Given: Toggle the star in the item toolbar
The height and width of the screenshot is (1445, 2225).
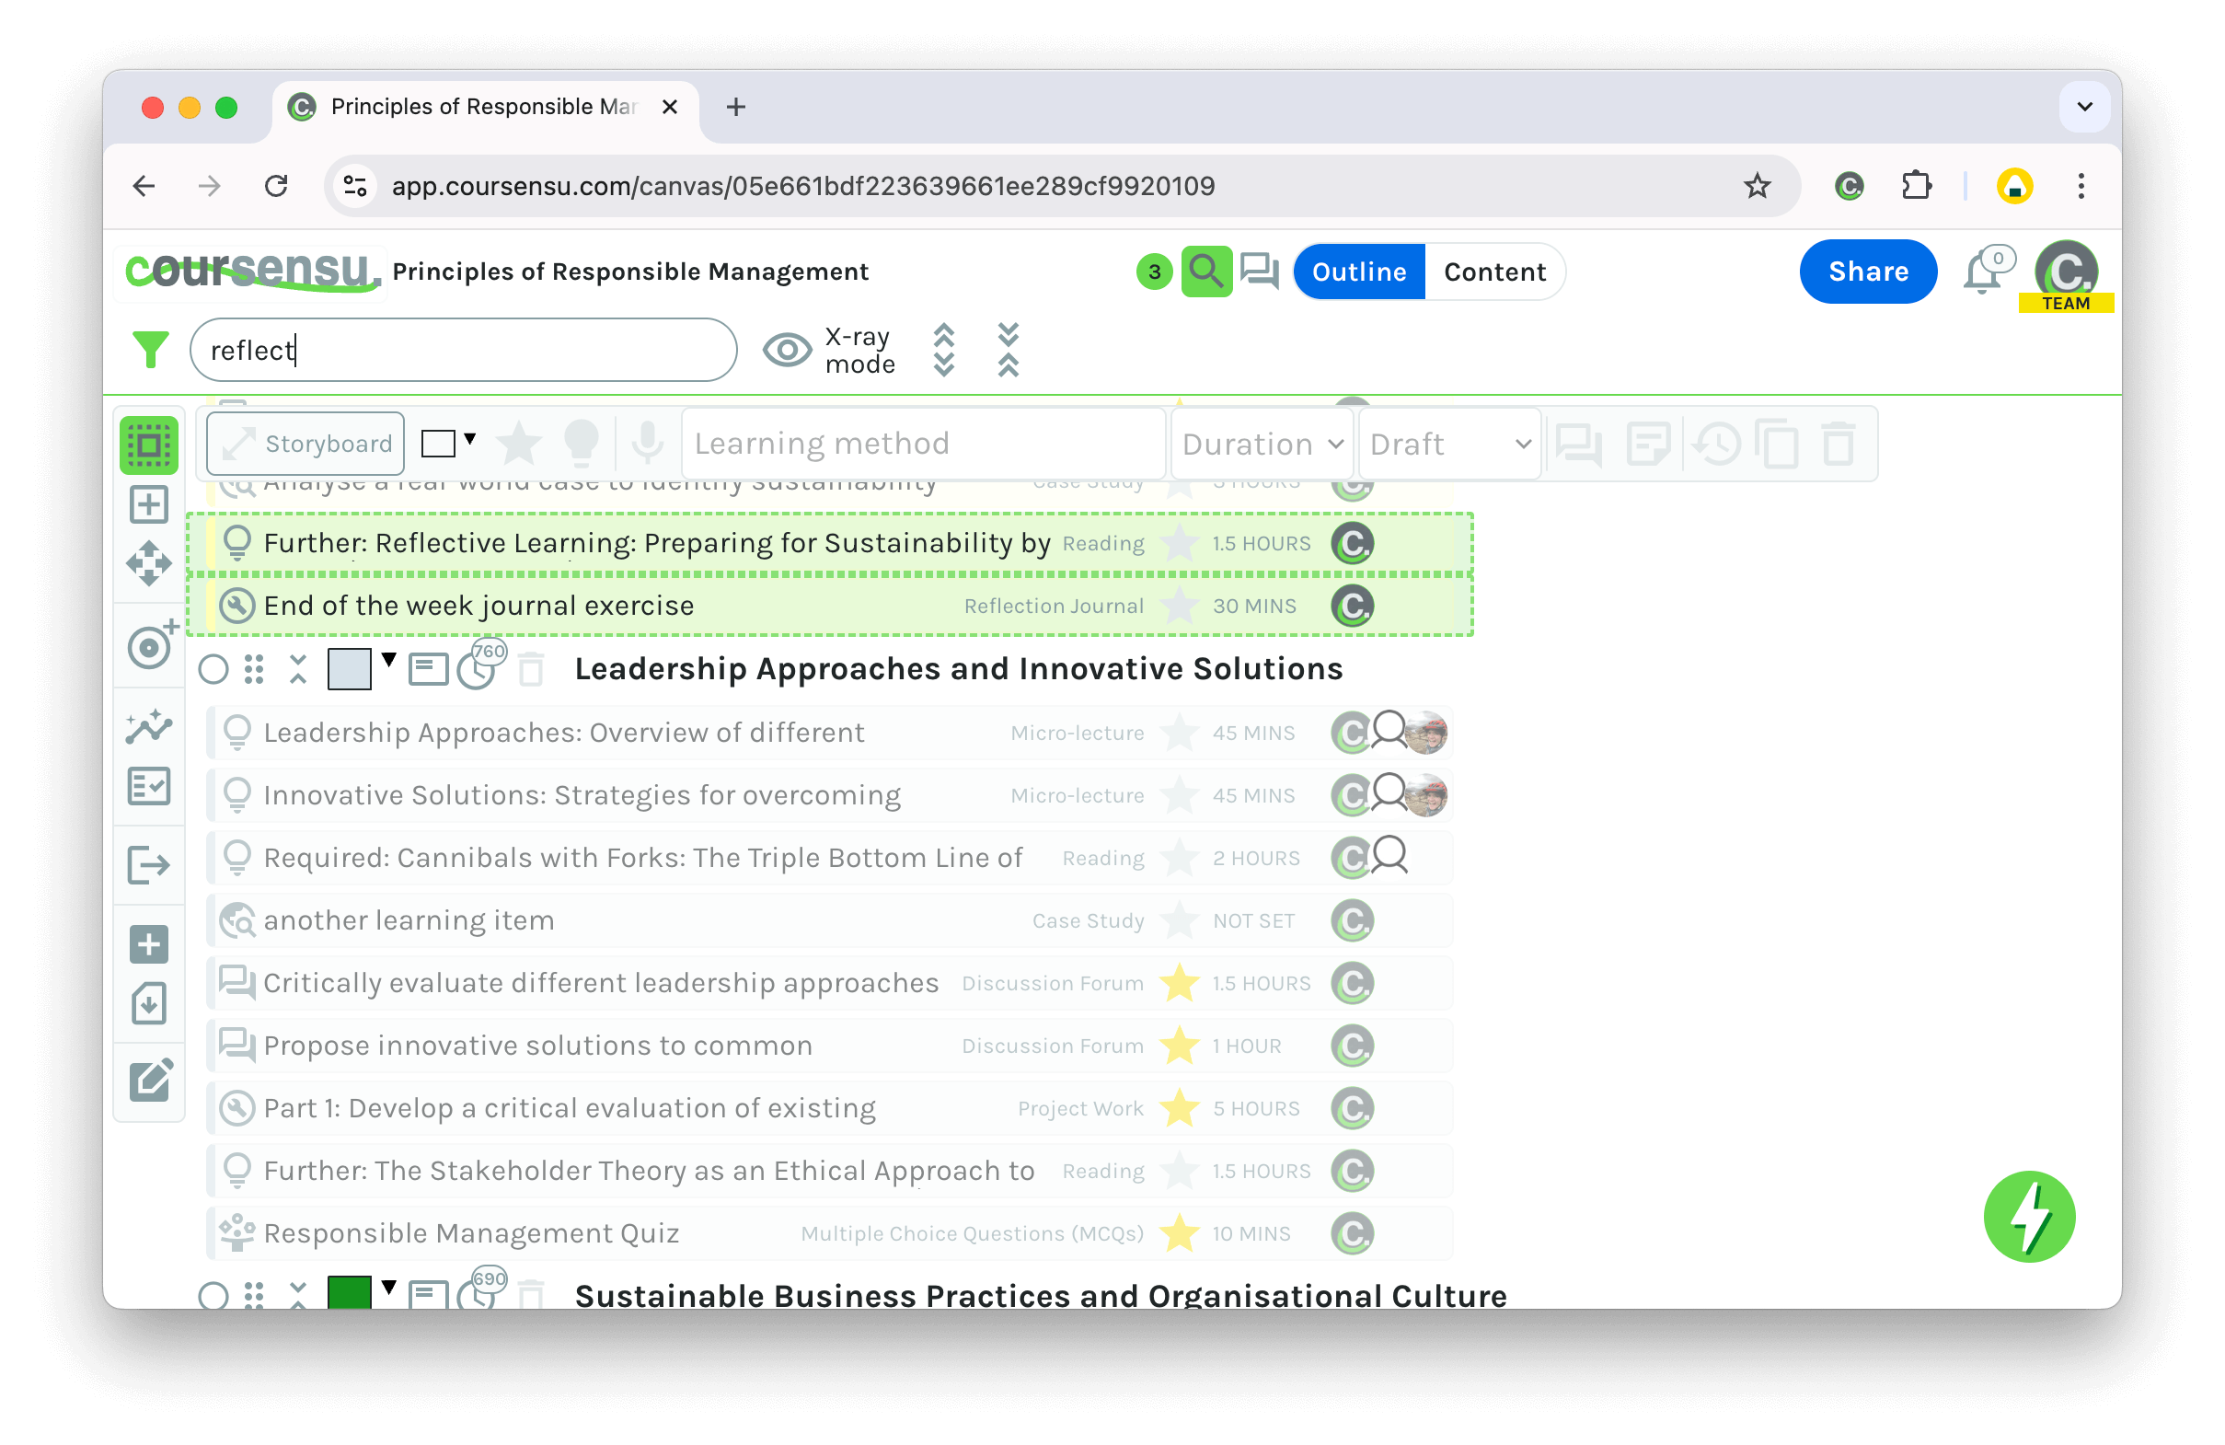Looking at the screenshot, I should pos(519,444).
